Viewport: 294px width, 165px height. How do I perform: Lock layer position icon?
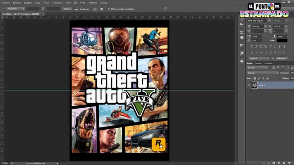[x=263, y=78]
